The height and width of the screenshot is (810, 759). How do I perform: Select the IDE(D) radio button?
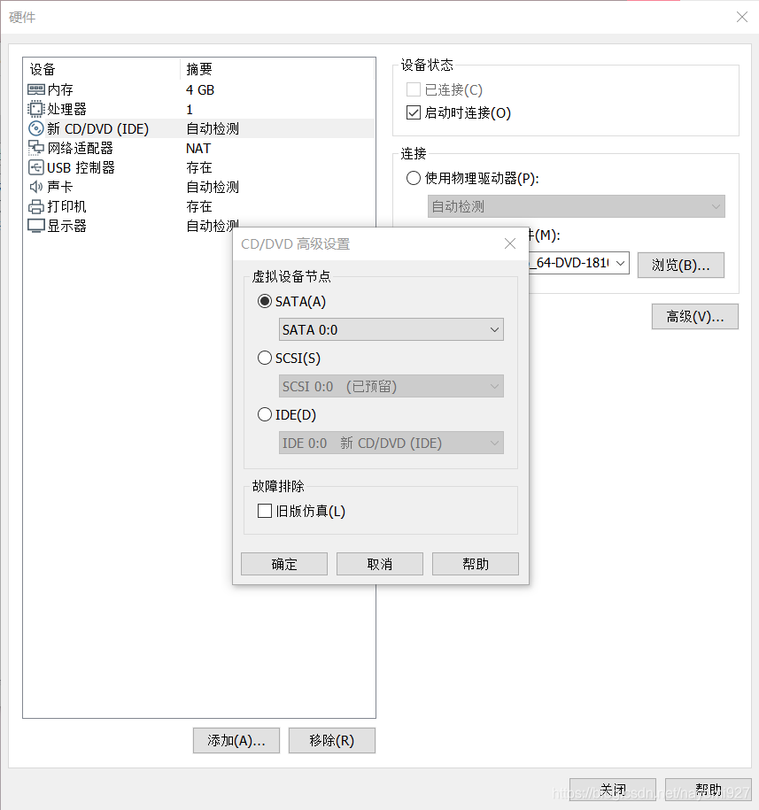pos(265,414)
